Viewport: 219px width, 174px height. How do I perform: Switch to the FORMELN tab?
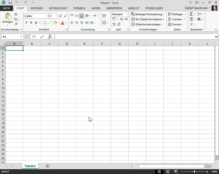(79, 9)
